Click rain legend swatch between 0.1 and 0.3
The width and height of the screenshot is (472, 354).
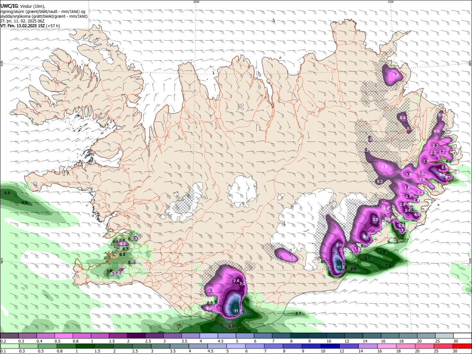[x=9, y=346]
